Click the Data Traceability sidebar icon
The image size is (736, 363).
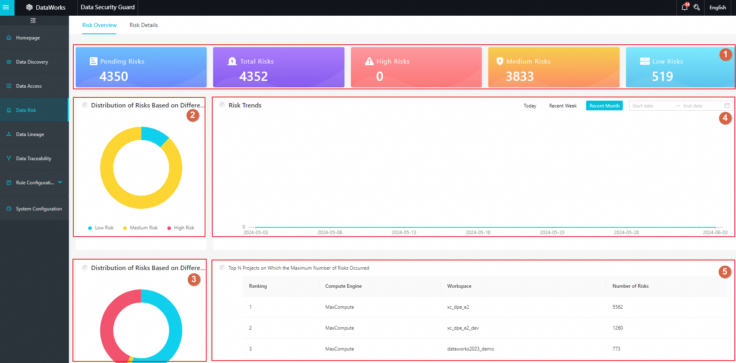tap(9, 159)
